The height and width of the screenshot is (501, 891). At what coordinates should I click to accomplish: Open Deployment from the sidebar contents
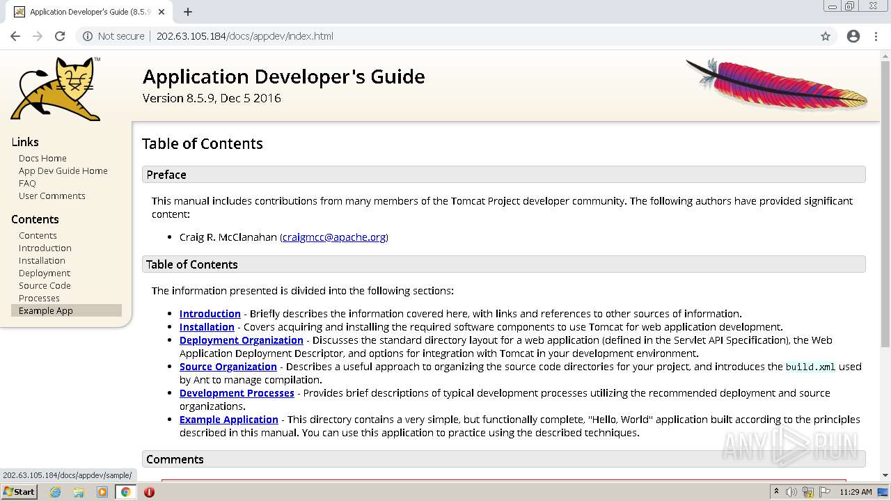tap(45, 273)
